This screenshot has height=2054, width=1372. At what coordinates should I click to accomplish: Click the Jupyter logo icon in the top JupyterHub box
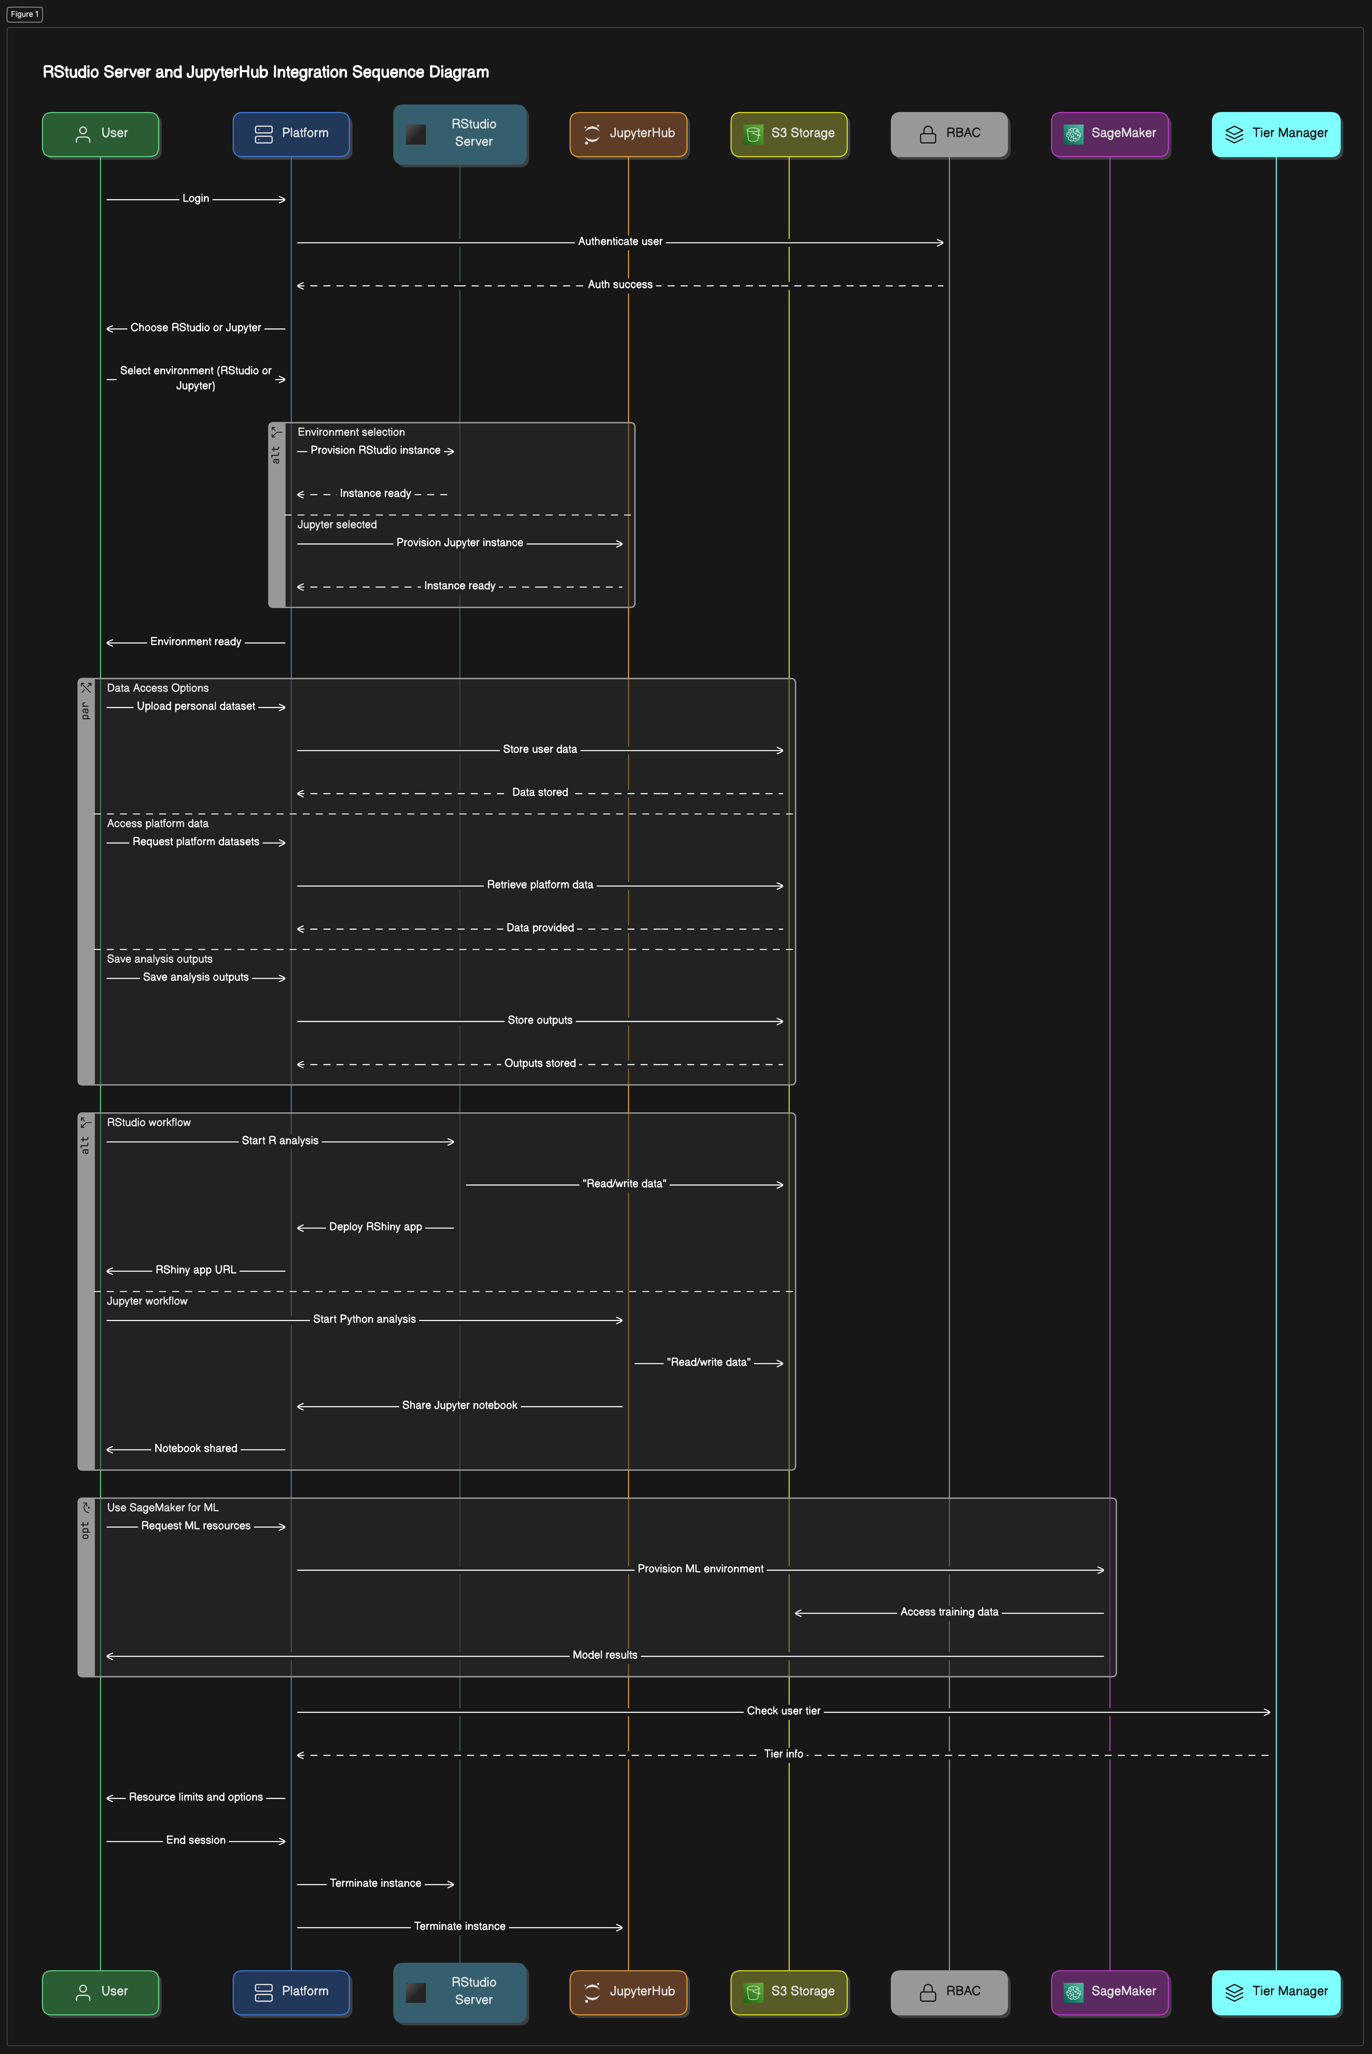tap(592, 134)
